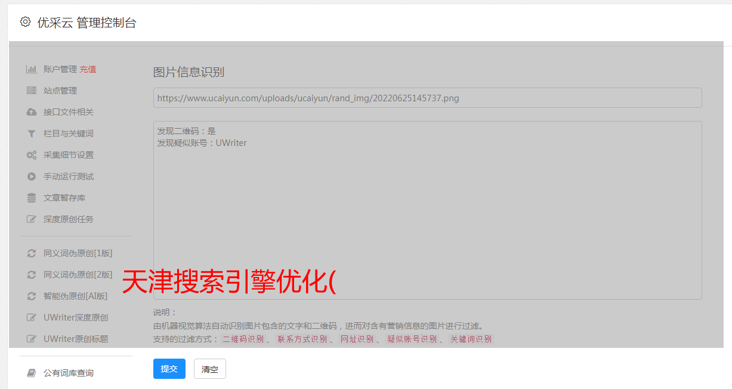
Task: Click the edit icon for UWriter深度原创
Action: [32, 318]
